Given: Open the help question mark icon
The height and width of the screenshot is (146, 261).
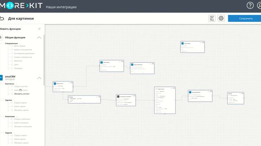Looking at the screenshot, I should [x=250, y=5].
